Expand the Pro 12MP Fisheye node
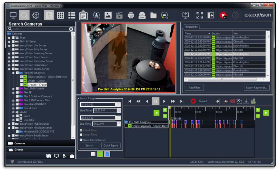Screen dimensions: 278x171 [13, 88]
